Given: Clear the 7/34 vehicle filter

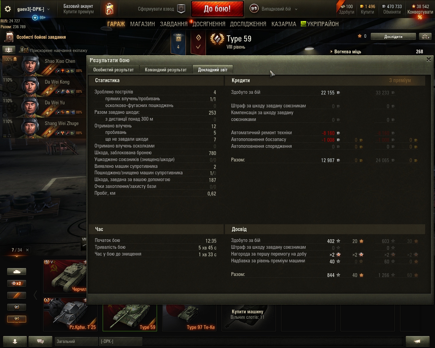Looking at the screenshot, I should (x=28, y=250).
